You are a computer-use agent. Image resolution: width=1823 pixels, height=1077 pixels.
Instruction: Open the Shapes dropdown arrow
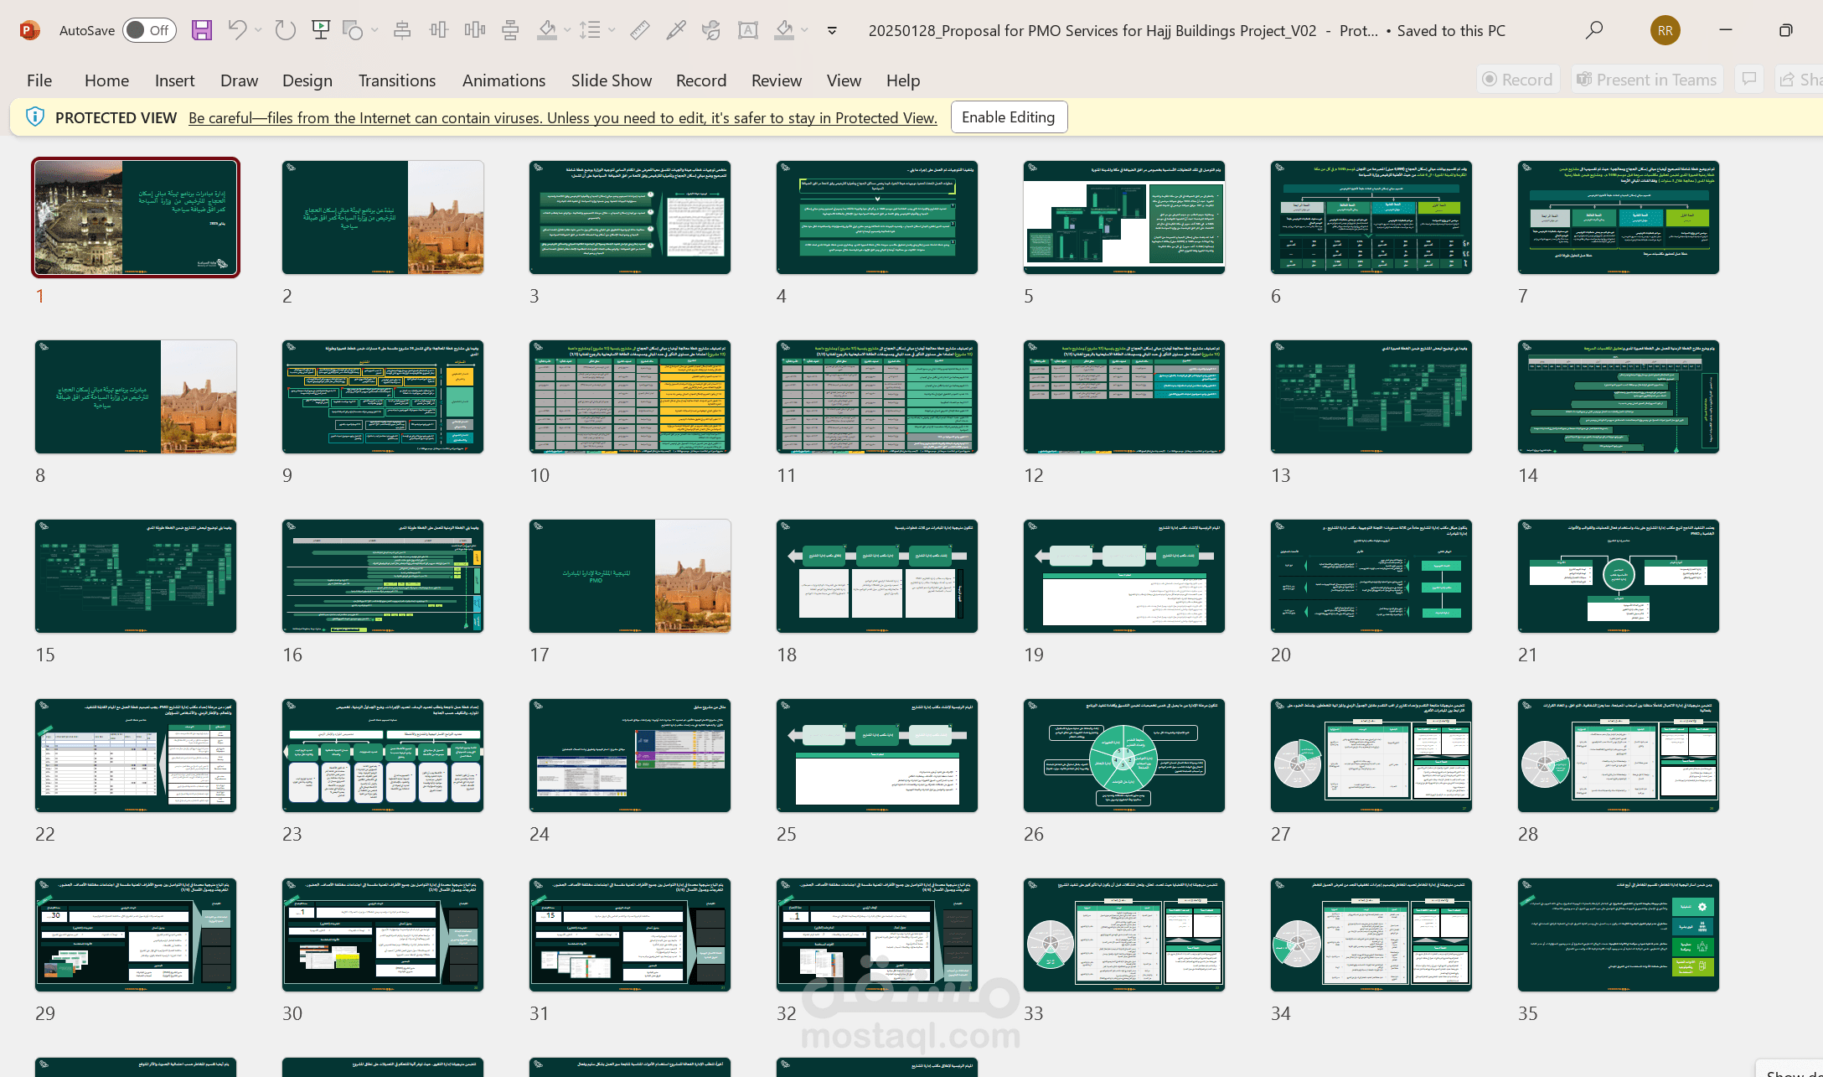(x=374, y=30)
